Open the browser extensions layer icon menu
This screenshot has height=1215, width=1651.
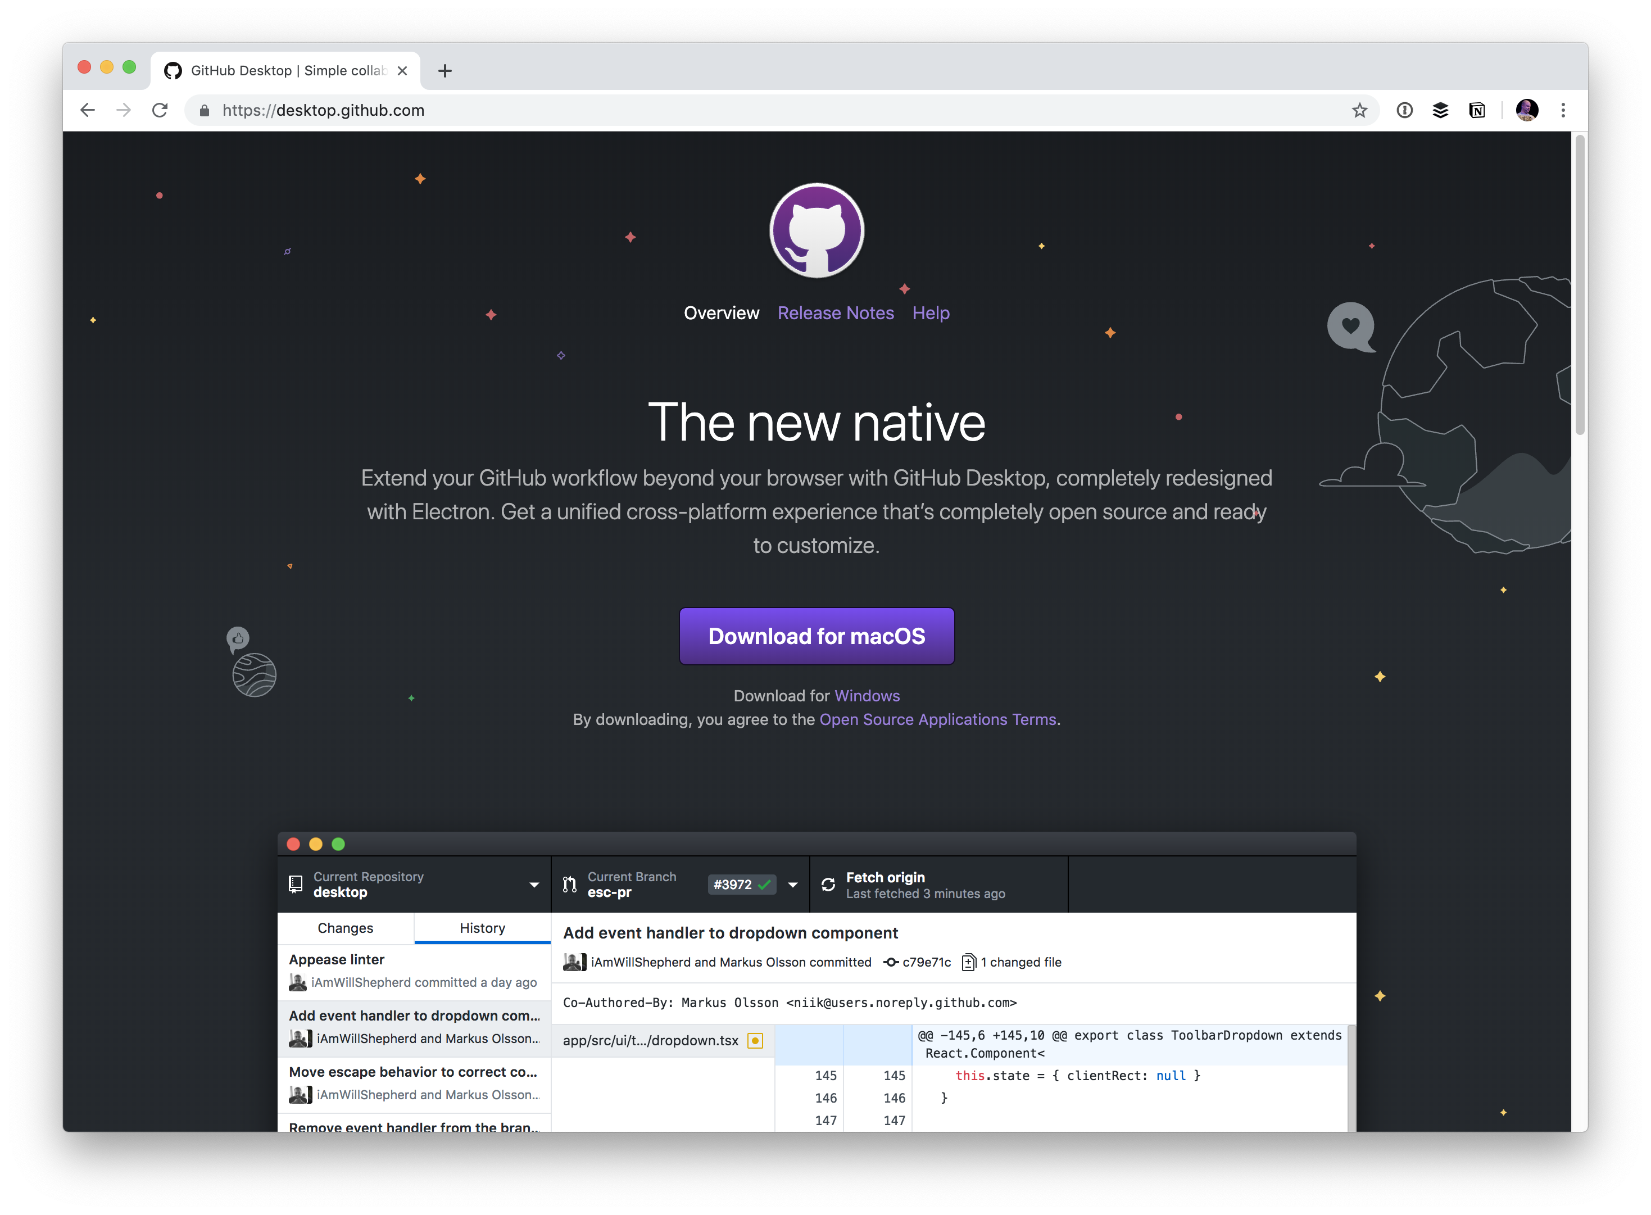click(x=1440, y=110)
